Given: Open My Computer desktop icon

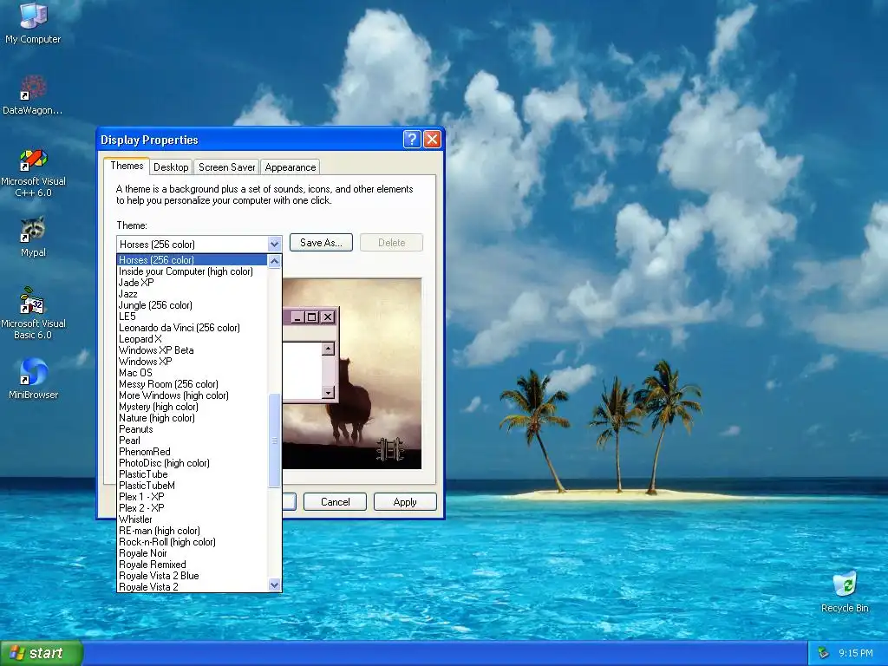Looking at the screenshot, I should click(33, 23).
